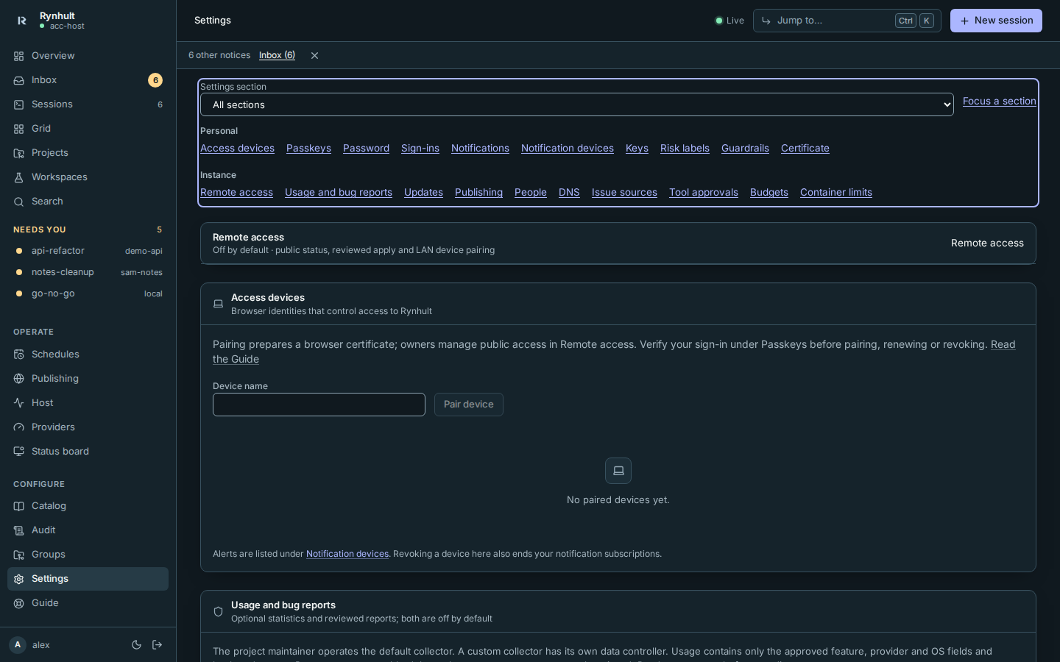Viewport: 1060px width, 662px height.
Task: Open the Audit page
Action: pyautogui.click(x=88, y=530)
